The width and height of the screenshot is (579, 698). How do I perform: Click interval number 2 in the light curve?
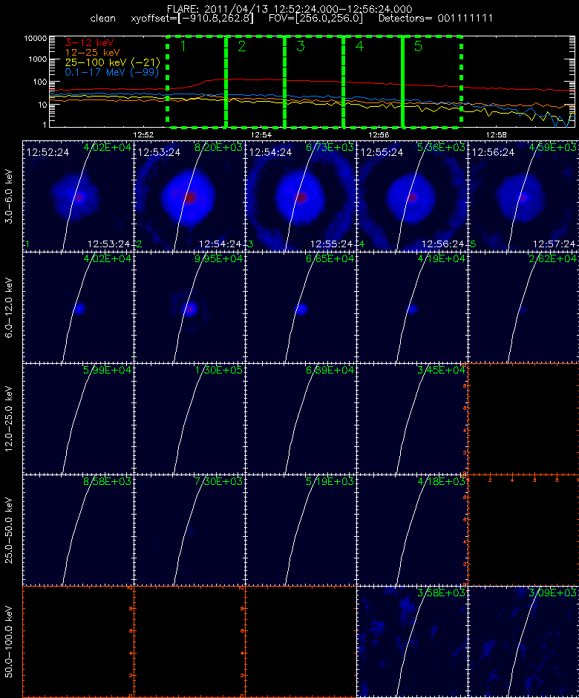[242, 46]
